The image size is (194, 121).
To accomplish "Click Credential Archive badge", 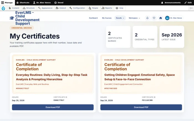I will pos(22,28).
